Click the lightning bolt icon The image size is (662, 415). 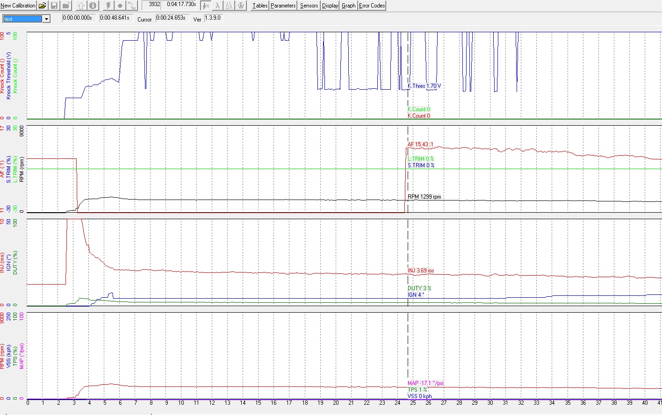108,6
